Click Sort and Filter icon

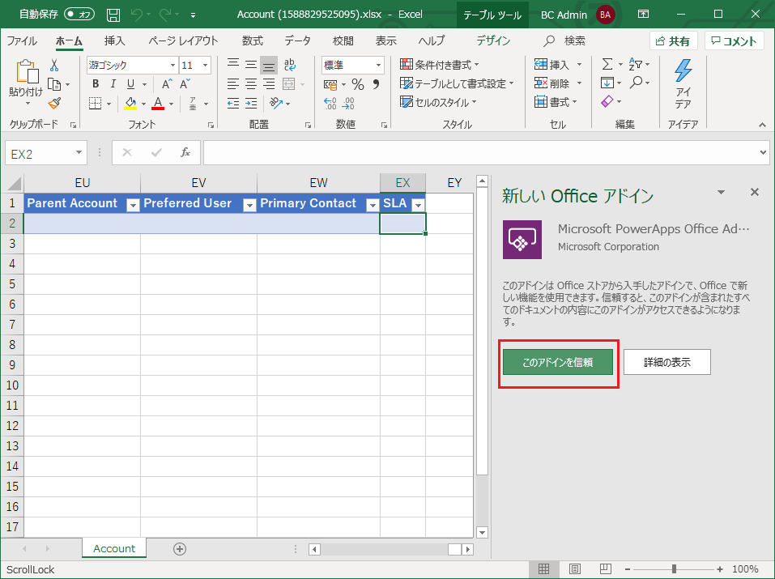[x=635, y=64]
